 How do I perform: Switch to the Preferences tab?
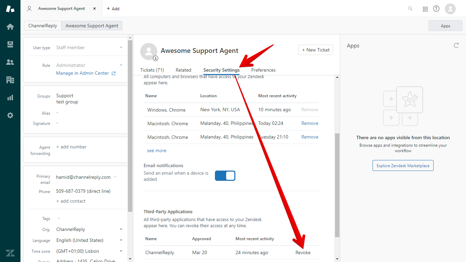point(263,70)
